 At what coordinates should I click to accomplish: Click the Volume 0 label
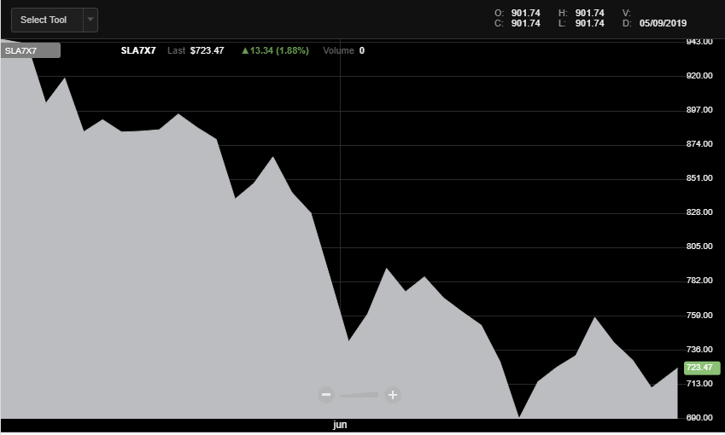343,50
